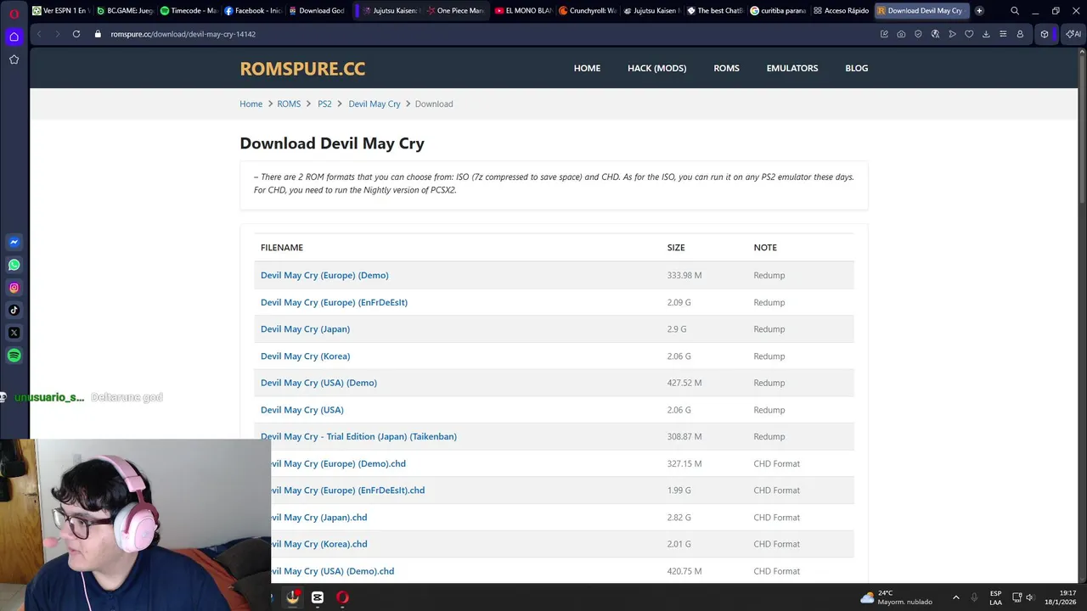1087x611 pixels.
Task: Download Devil May Cry (Korea) ISO
Action: (305, 356)
